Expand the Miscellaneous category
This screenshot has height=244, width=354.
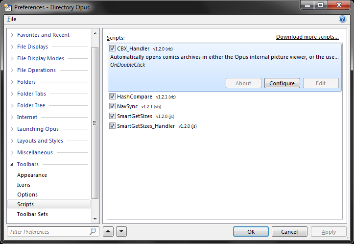pos(12,152)
